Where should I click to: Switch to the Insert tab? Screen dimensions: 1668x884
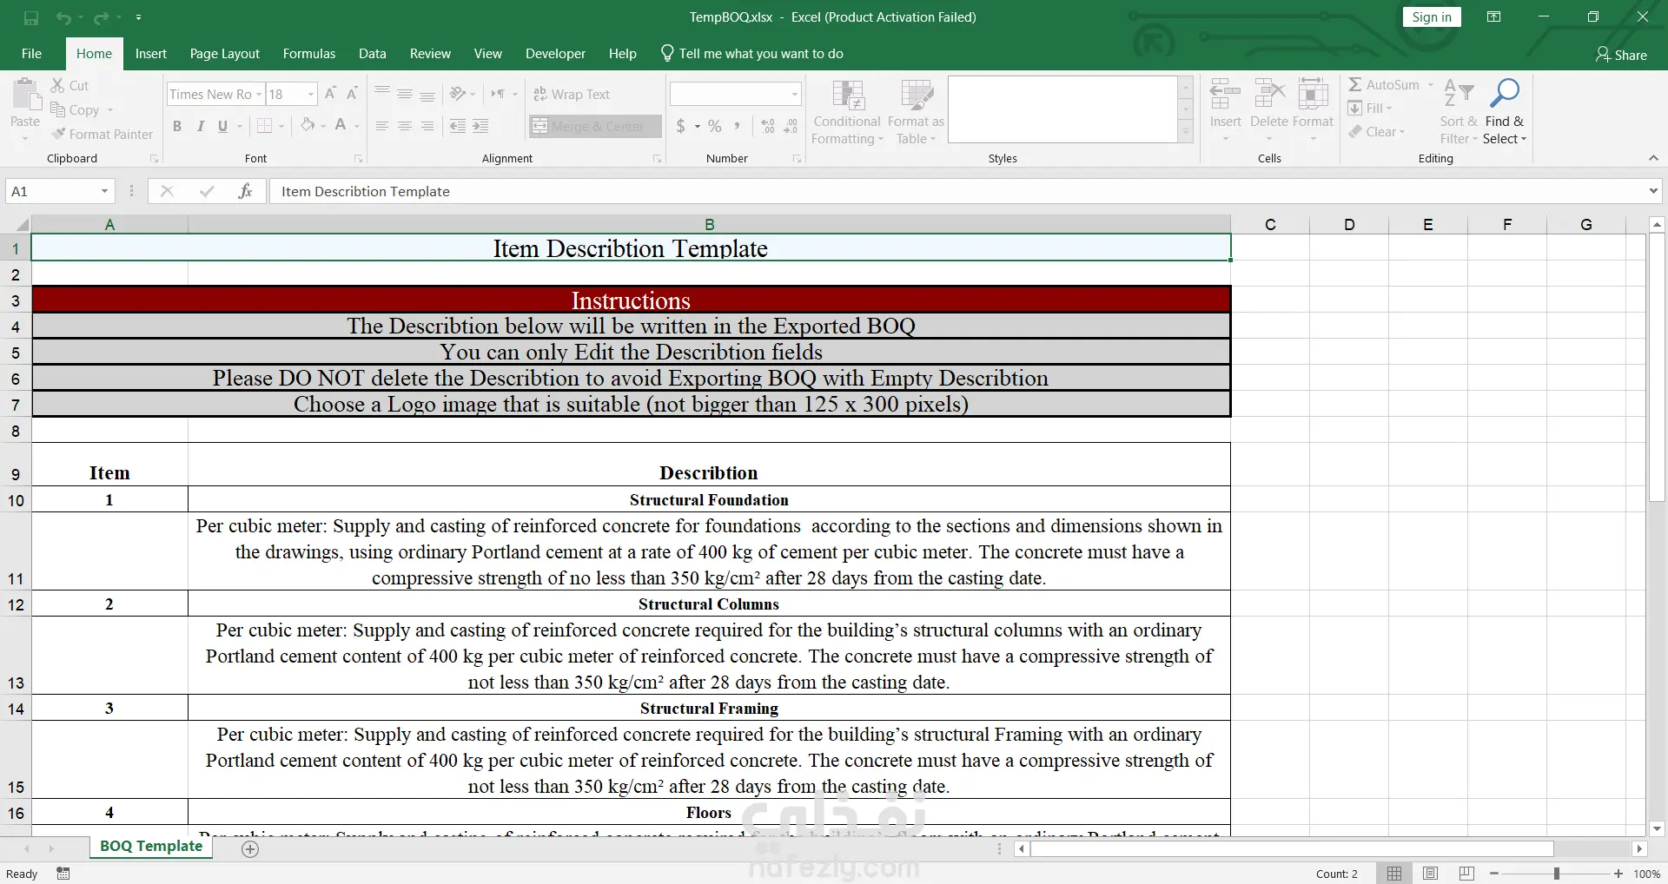[x=150, y=54]
